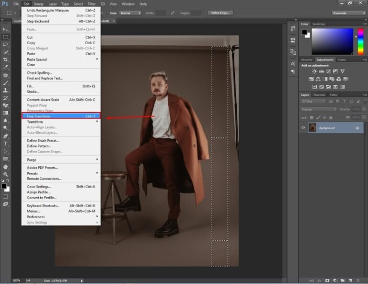This screenshot has width=368, height=284.
Task: Expand the Transform submenu
Action: [x=61, y=122]
